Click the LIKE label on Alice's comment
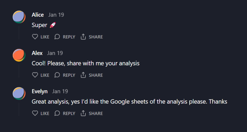The height and width of the screenshot is (132, 247). (45, 37)
